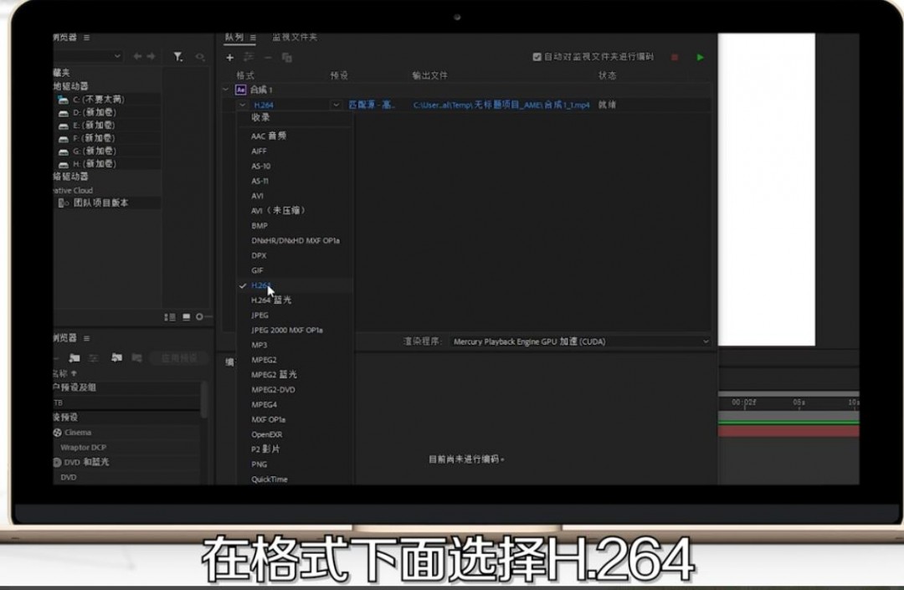Collapse the 合成 1 queue entry
Screen dimensions: 904x590
pyautogui.click(x=224, y=90)
